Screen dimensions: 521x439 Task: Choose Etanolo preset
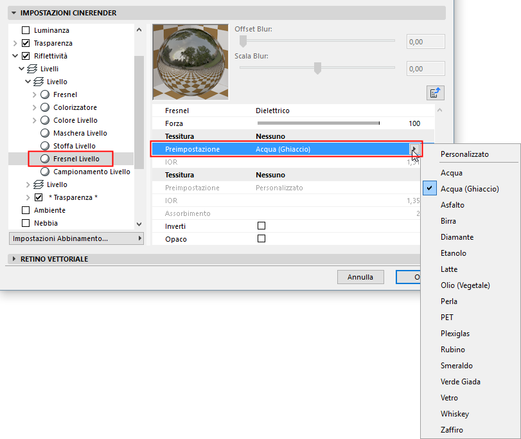tap(470, 253)
